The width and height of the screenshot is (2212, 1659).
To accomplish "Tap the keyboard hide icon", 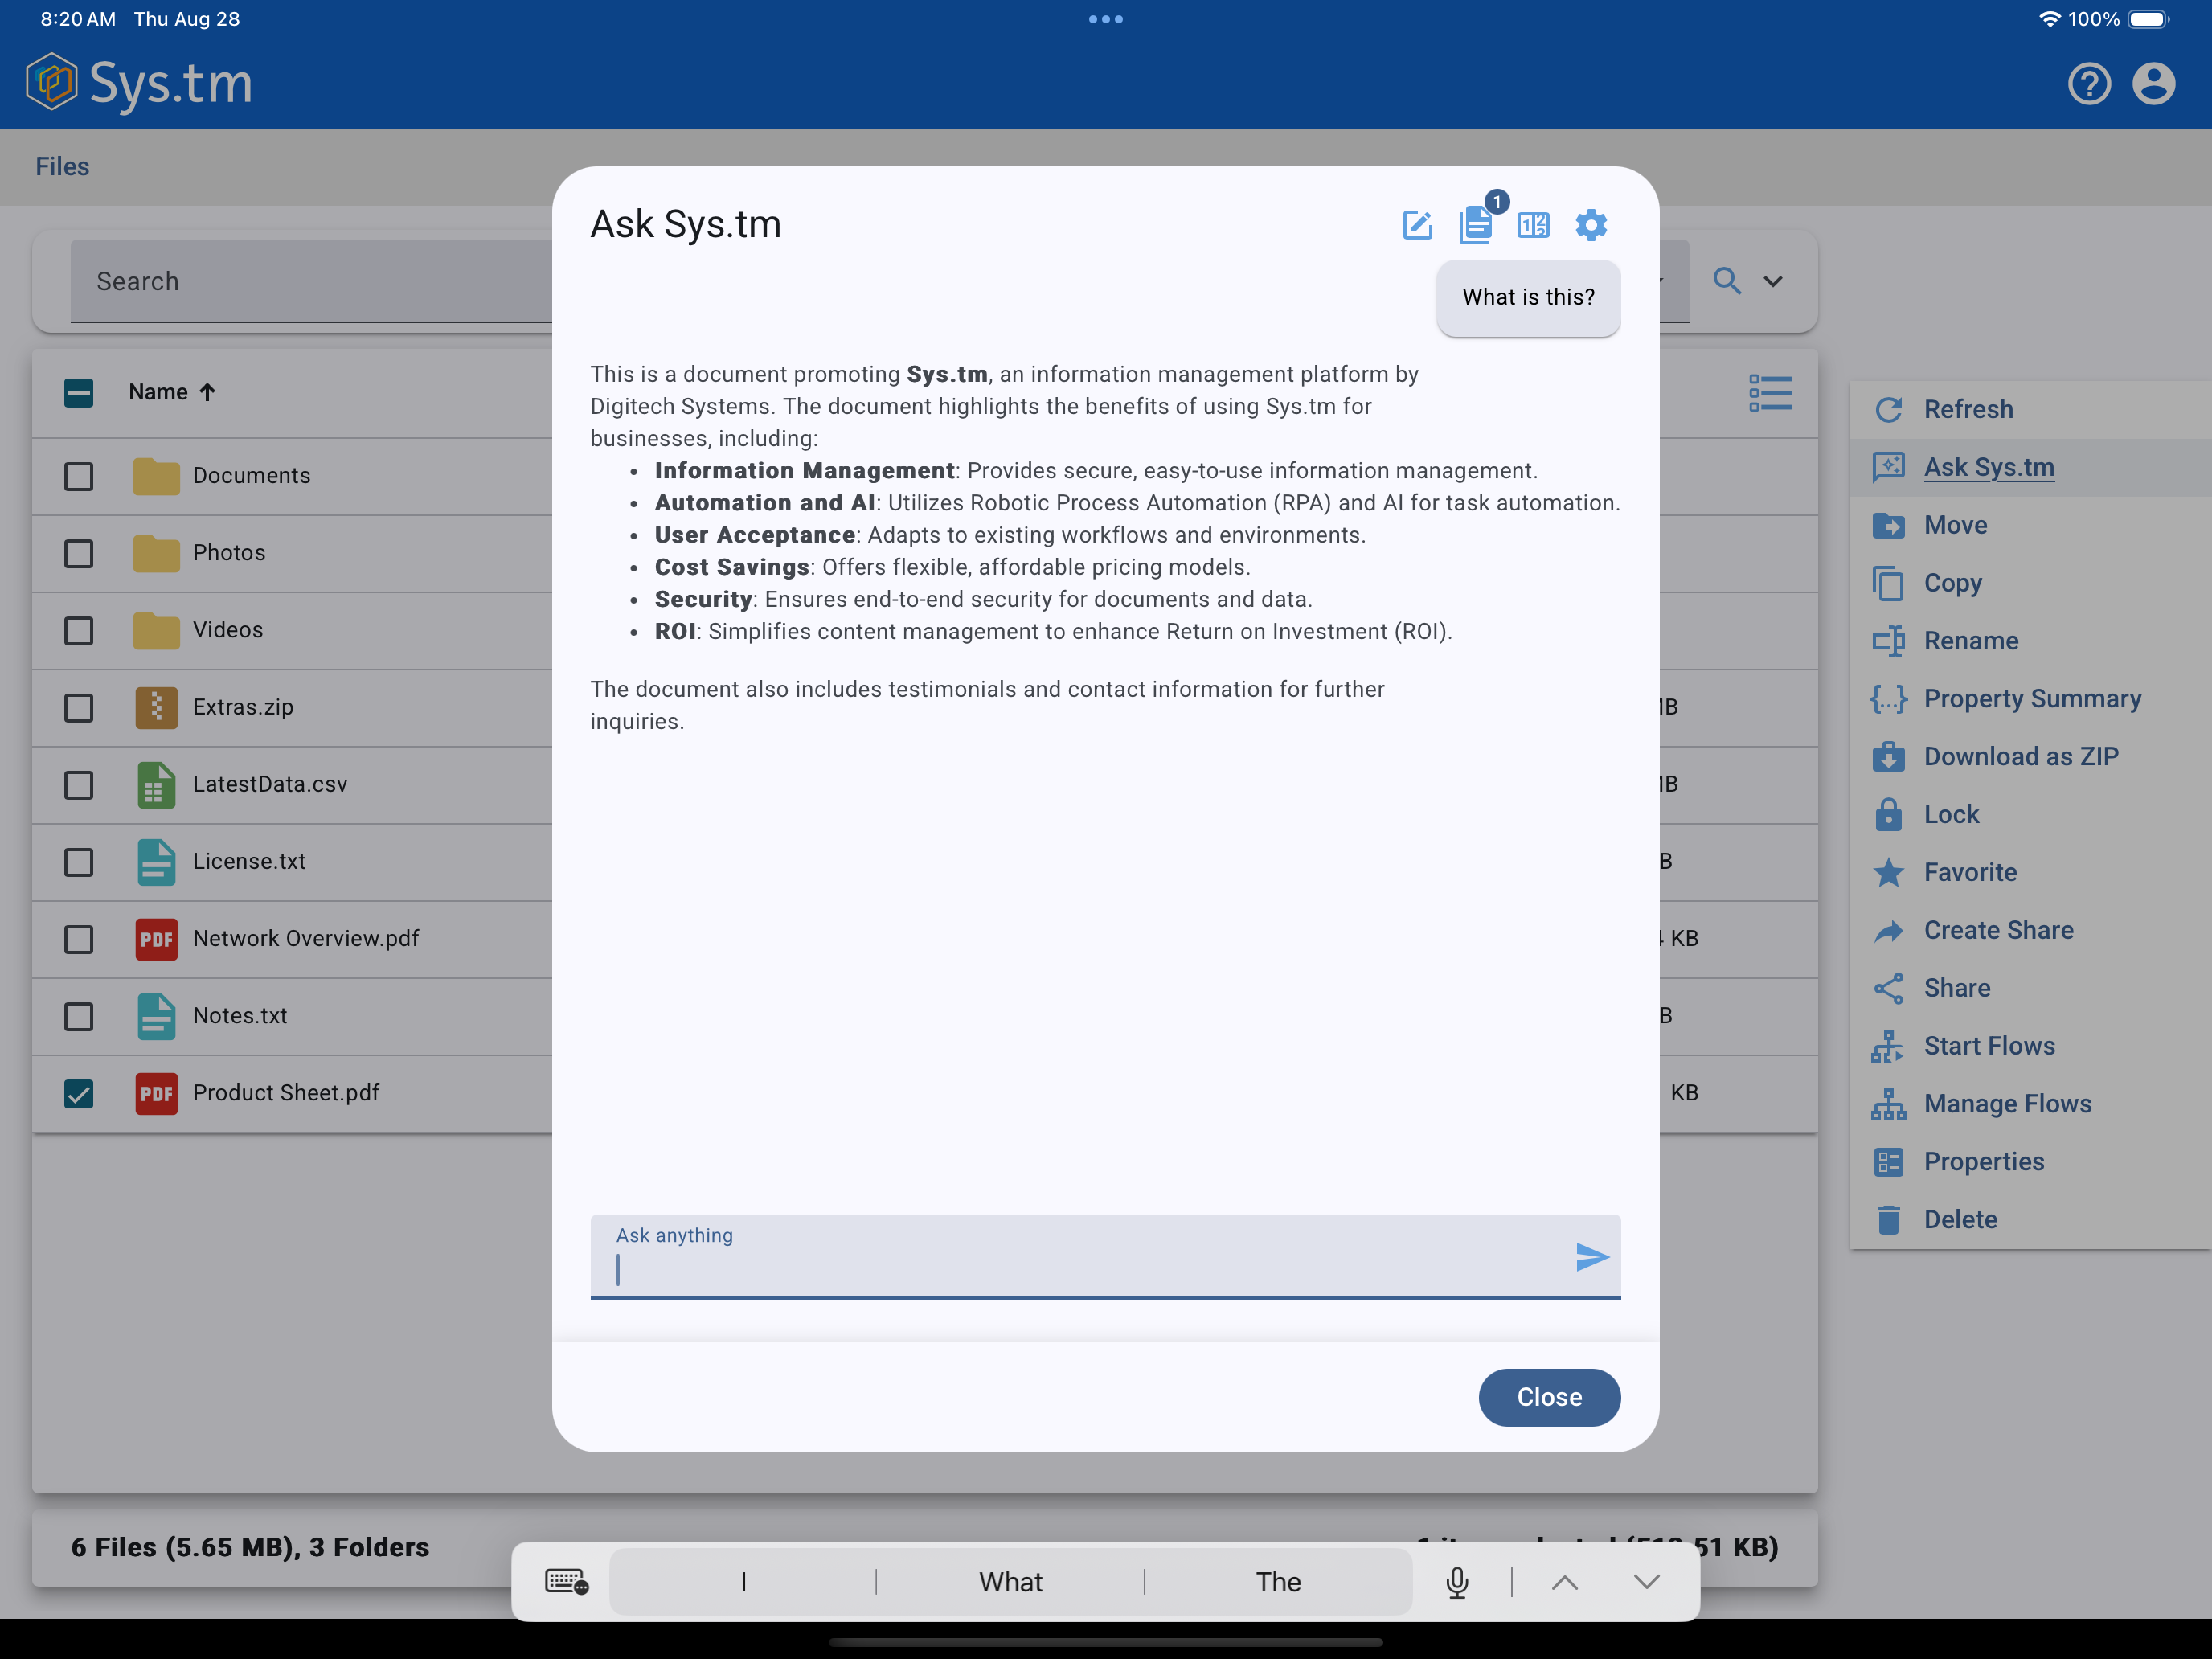I will pos(566,1581).
